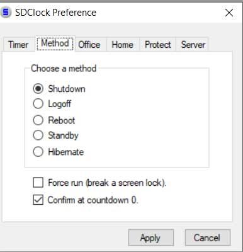Click the 'Choose a method' group label
The image size is (243, 252).
click(64, 69)
